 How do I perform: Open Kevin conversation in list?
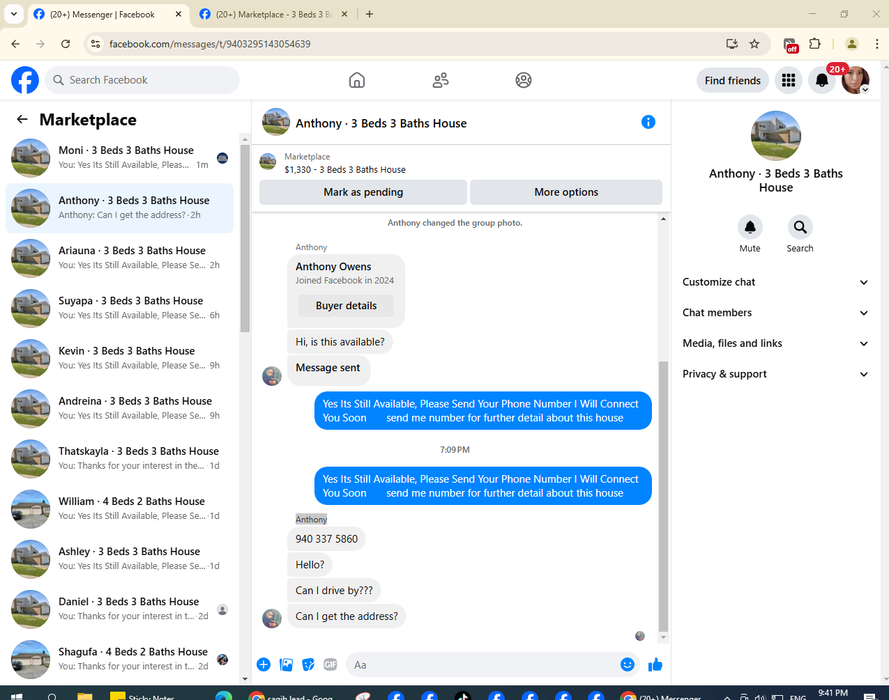click(120, 359)
